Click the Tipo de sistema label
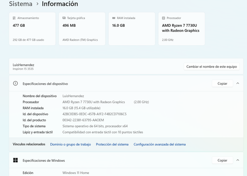This screenshot has width=247, height=176. [34, 126]
